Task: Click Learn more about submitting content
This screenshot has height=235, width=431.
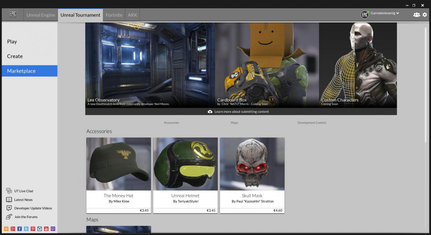Action: pos(241,111)
